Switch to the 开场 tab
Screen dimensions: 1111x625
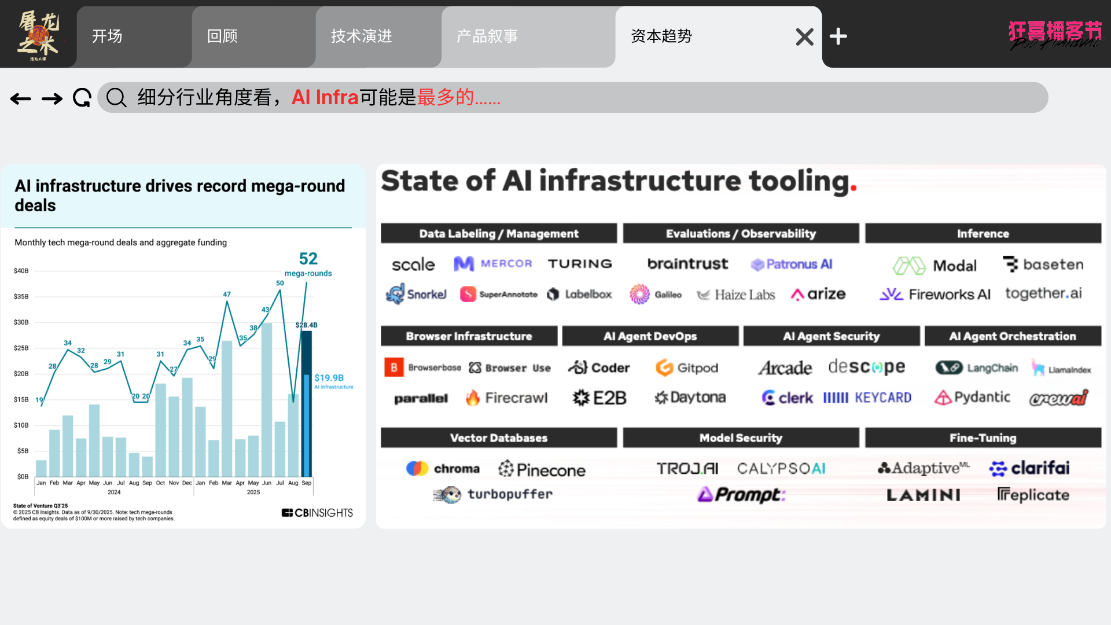[x=108, y=36]
